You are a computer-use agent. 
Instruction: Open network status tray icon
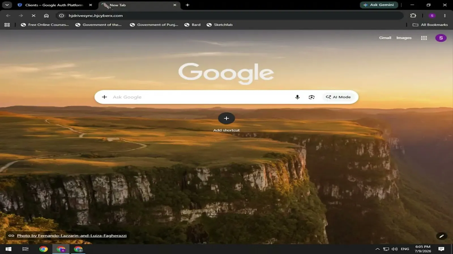coord(386,249)
